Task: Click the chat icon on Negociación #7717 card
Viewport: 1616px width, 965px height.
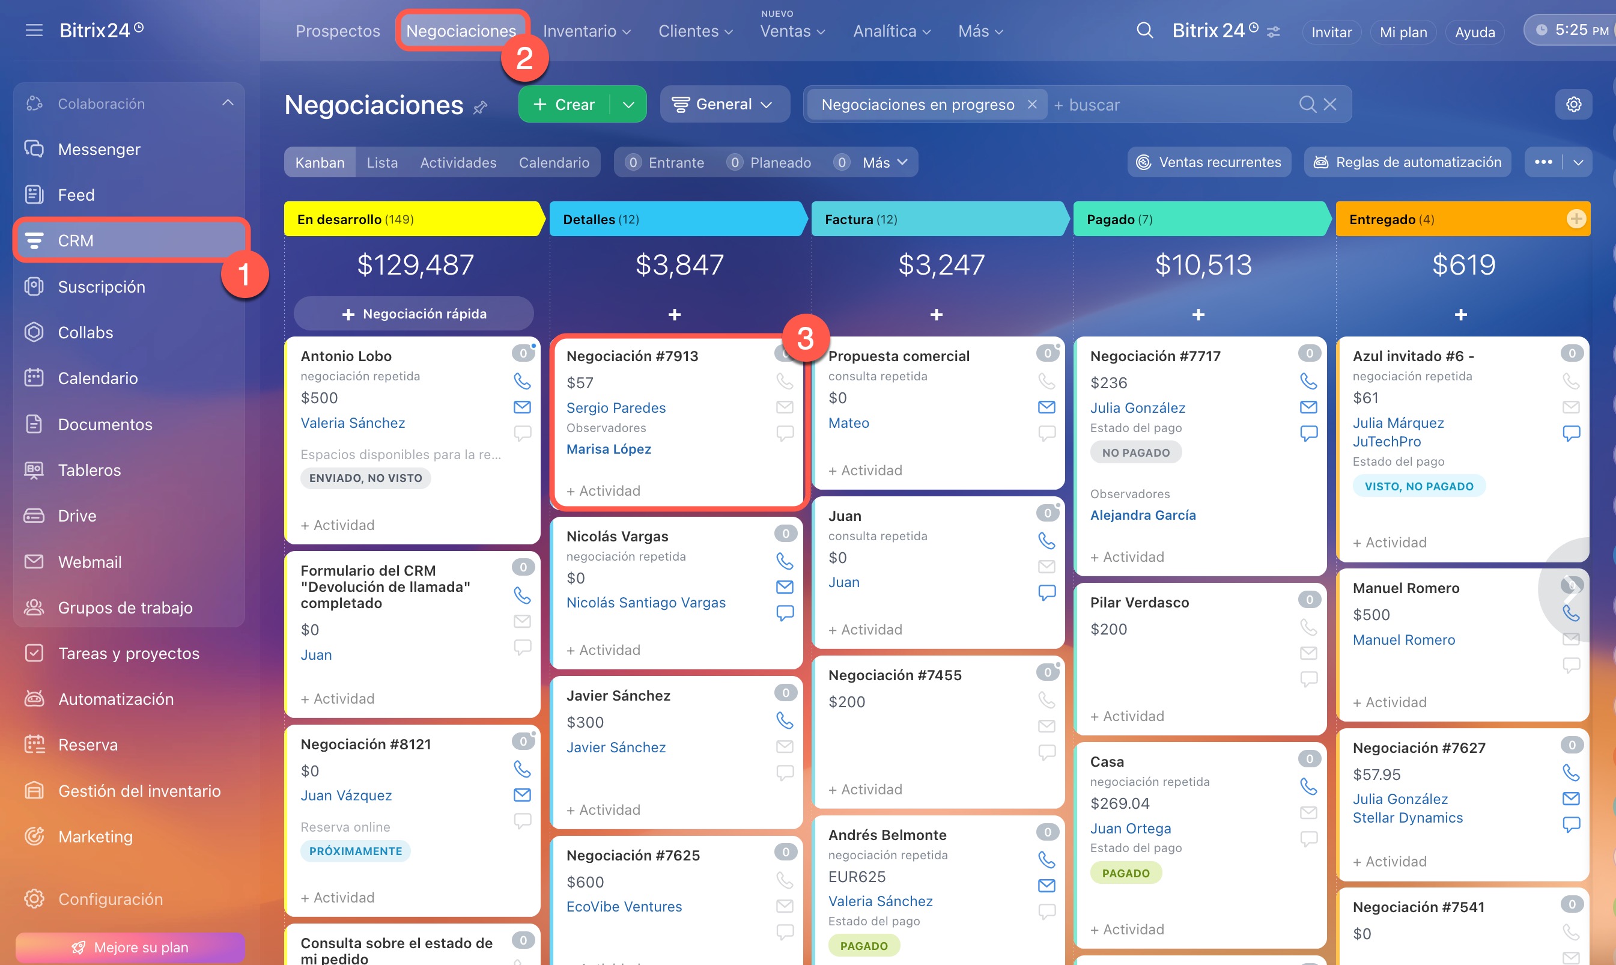Action: pos(1308,433)
